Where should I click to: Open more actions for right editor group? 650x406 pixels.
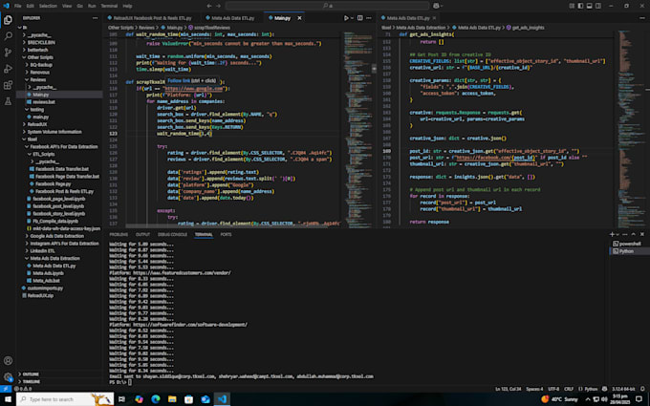[642, 18]
